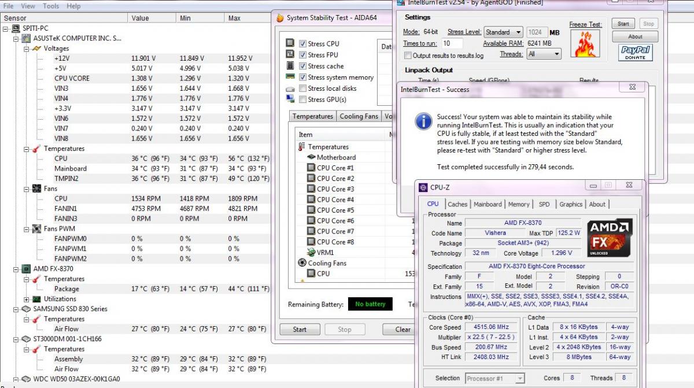Click the Utilizations graph icon
Viewport: 694px width, 388px height.
point(36,299)
